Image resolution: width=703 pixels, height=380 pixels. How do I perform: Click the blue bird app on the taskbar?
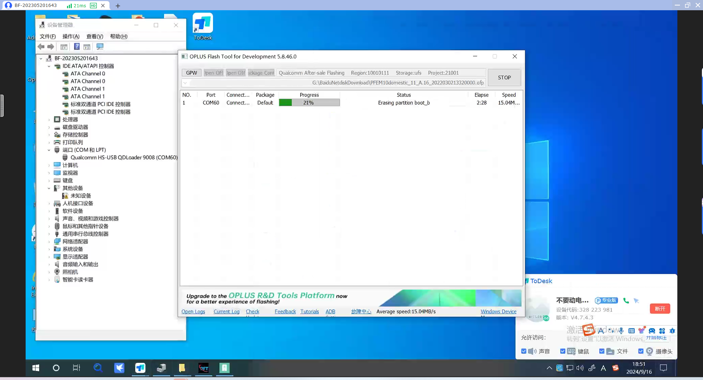119,368
